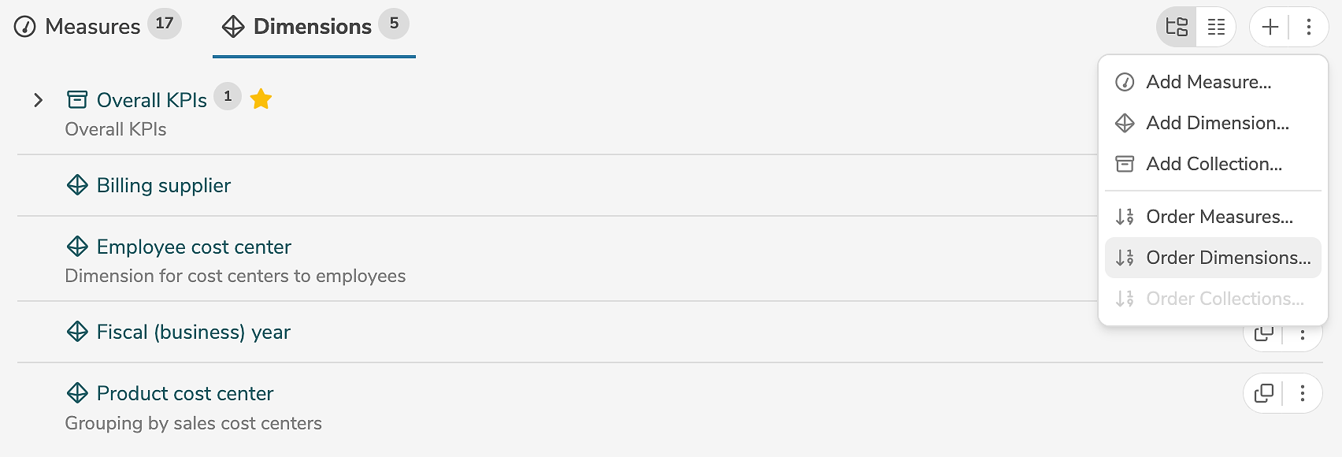
Task: Select the Dimensions tab
Action: 313,26
